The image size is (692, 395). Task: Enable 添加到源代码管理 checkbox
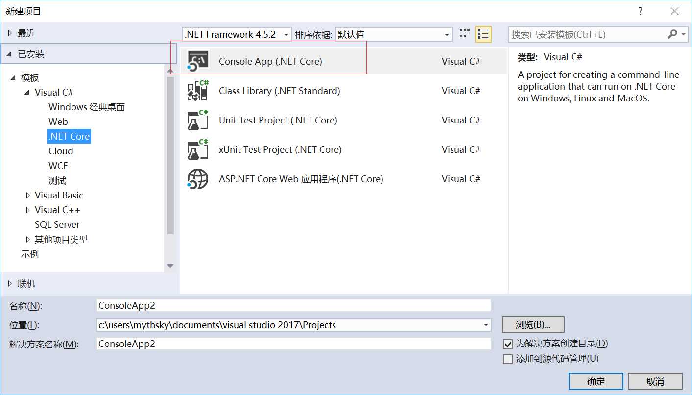508,359
